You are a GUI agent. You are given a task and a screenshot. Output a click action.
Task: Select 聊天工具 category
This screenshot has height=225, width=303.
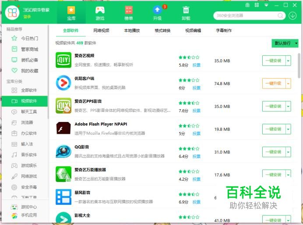click(25, 112)
